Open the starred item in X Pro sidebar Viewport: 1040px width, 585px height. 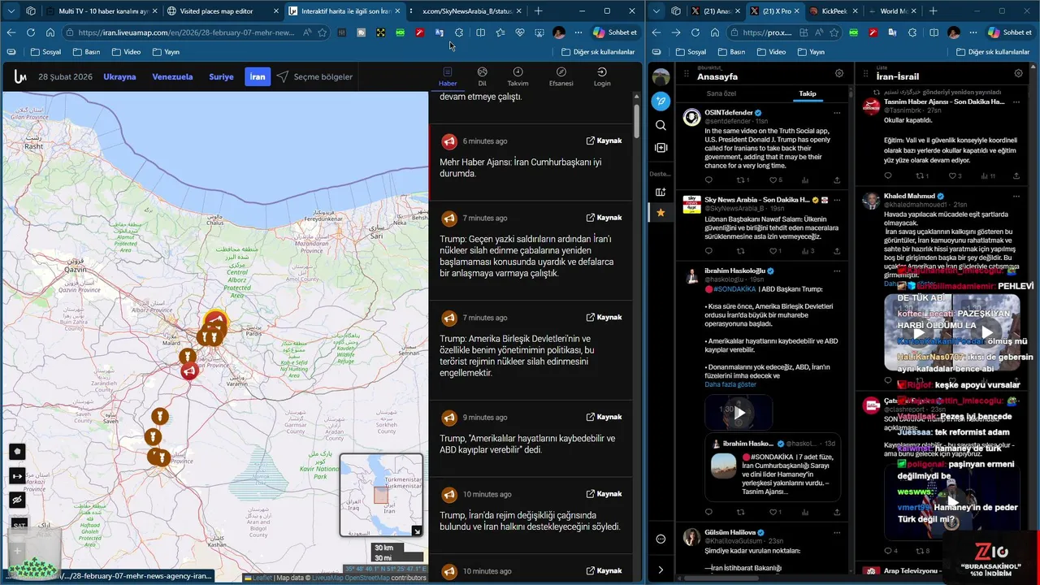[661, 212]
